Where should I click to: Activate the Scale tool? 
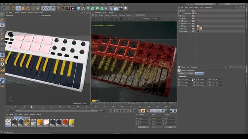pos(23,8)
